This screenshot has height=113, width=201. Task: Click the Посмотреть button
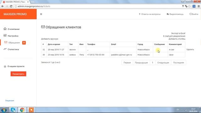click(18, 74)
